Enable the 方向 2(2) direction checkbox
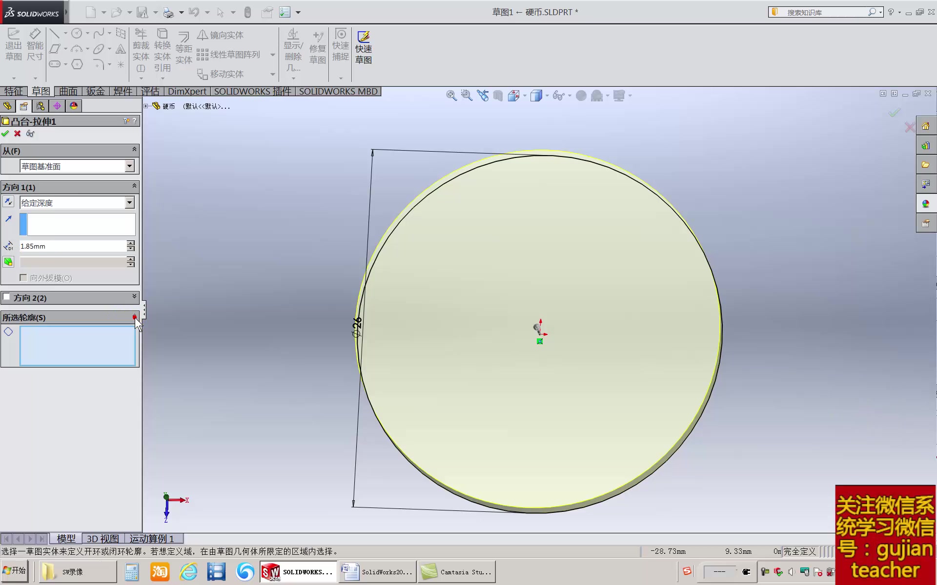The image size is (937, 585). tap(7, 297)
